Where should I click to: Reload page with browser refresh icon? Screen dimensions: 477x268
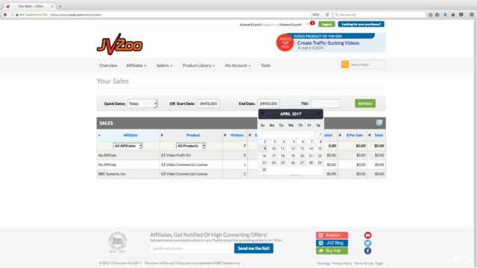327,15
